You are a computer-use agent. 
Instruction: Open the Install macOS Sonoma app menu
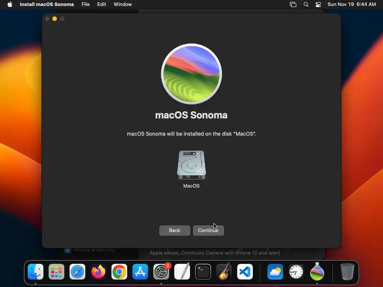tap(47, 4)
